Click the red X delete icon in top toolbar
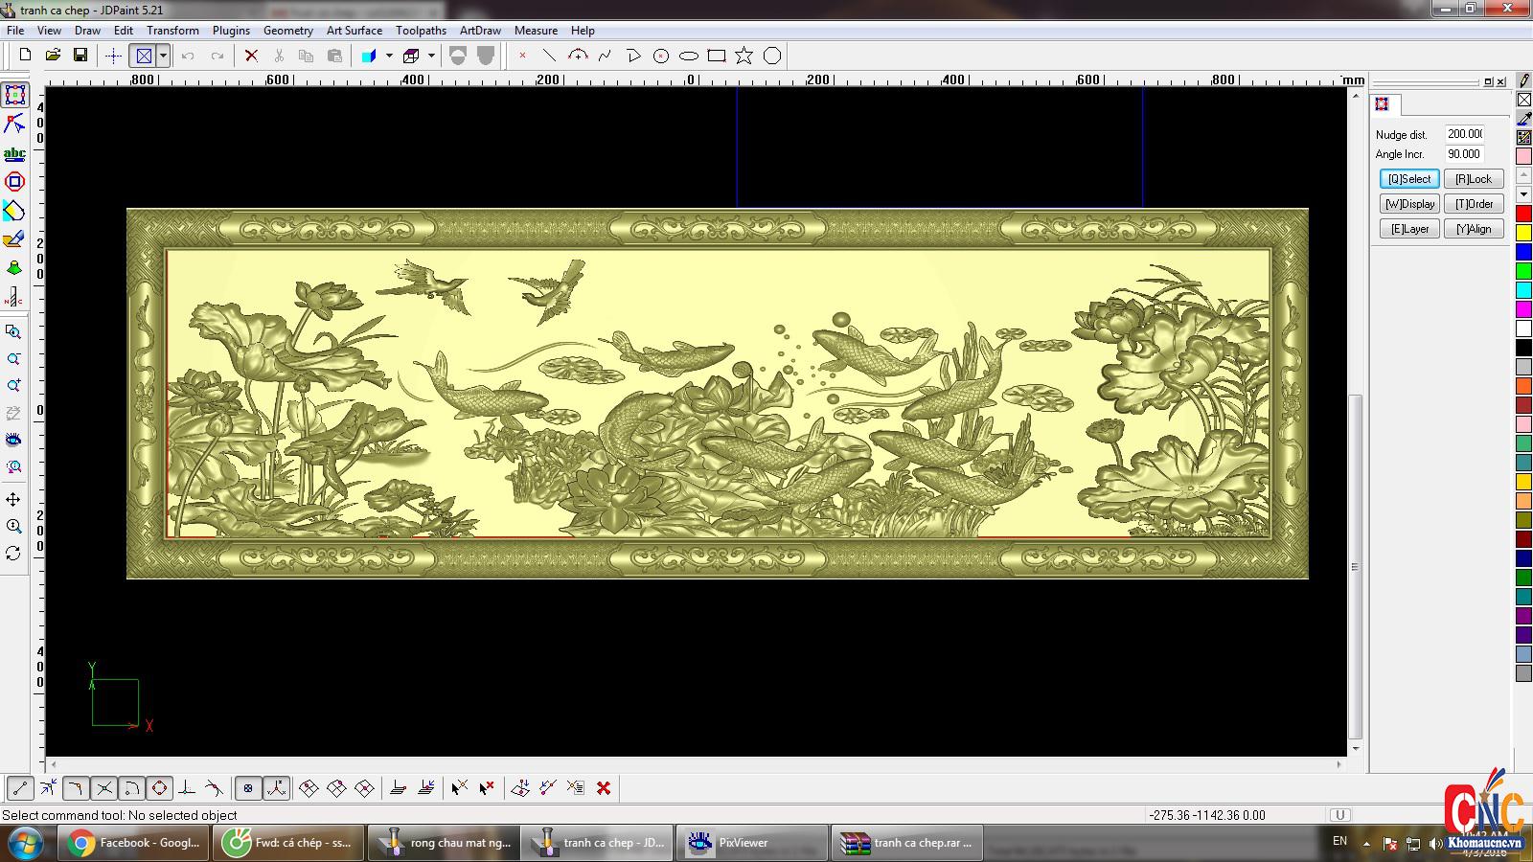The height and width of the screenshot is (862, 1533). pyautogui.click(x=251, y=56)
